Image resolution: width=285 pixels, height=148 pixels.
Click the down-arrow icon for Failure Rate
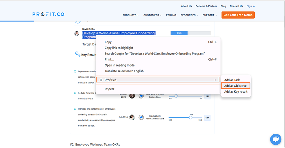[141, 96]
